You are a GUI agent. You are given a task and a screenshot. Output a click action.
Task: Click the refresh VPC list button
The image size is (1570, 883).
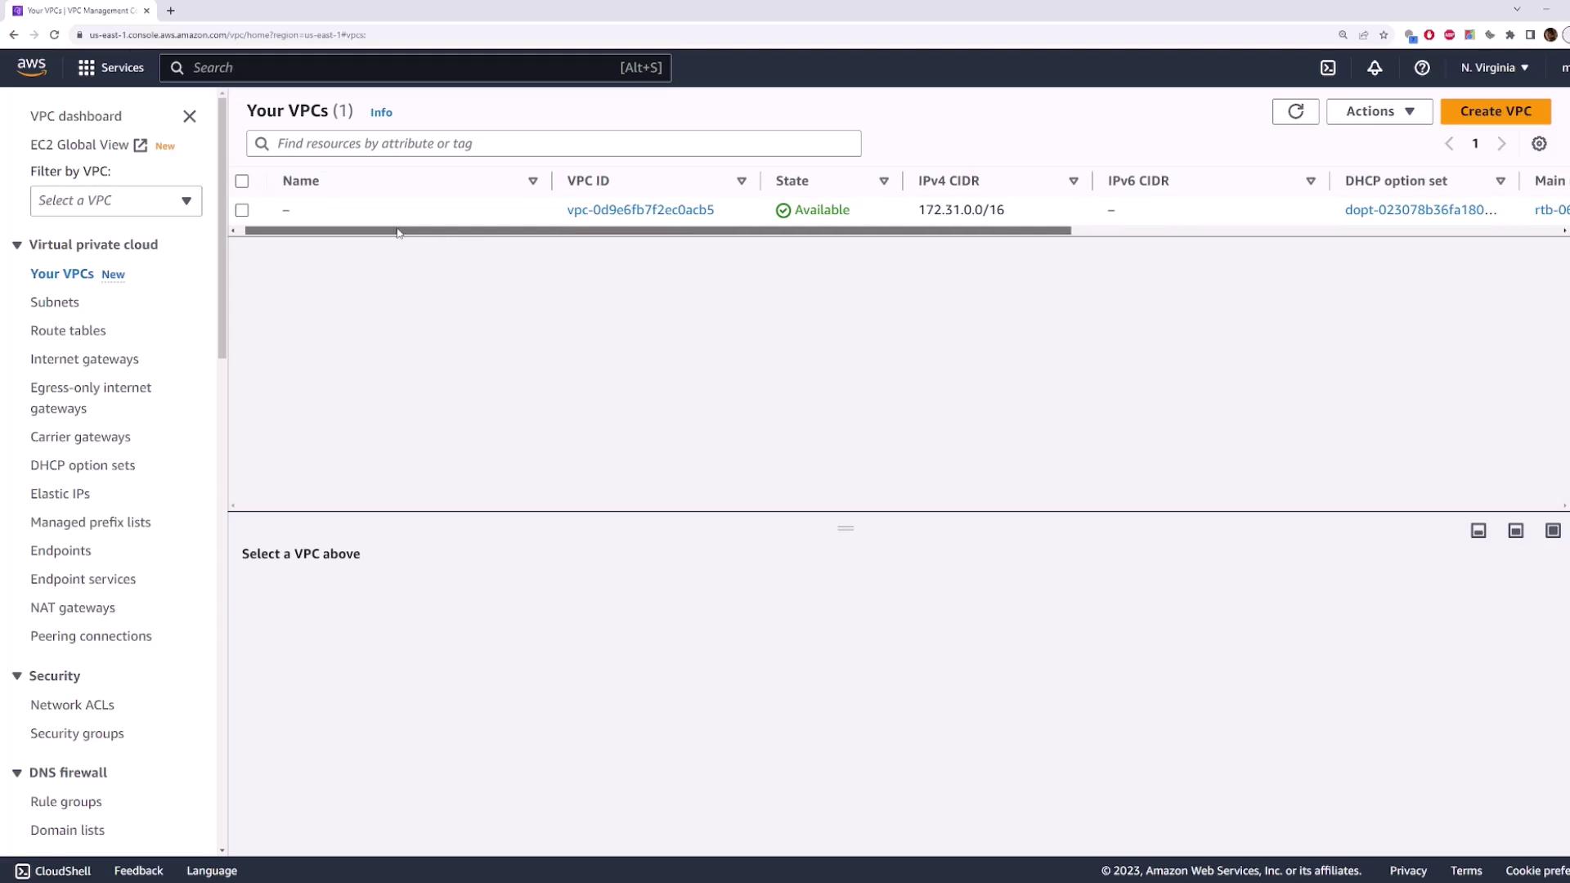pyautogui.click(x=1295, y=111)
